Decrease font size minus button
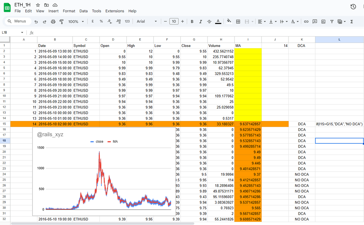 pos(165,21)
